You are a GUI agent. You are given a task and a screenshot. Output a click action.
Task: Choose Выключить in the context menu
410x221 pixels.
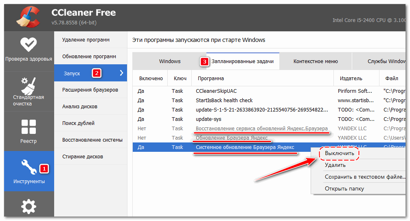click(x=339, y=153)
